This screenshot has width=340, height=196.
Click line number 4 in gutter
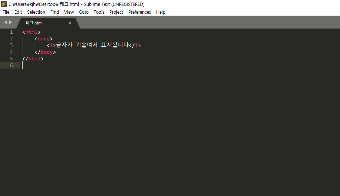click(x=11, y=52)
